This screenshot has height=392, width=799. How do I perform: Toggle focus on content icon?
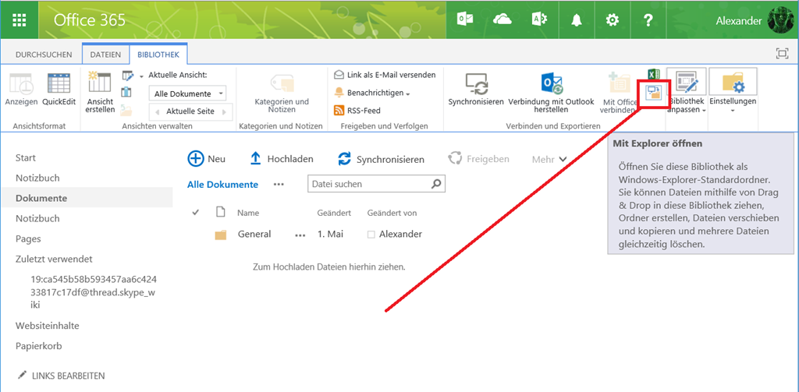(x=781, y=54)
